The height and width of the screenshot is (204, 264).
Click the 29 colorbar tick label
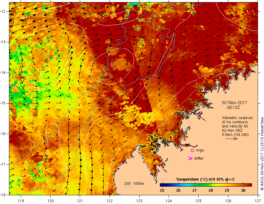pyautogui.click(x=227, y=190)
